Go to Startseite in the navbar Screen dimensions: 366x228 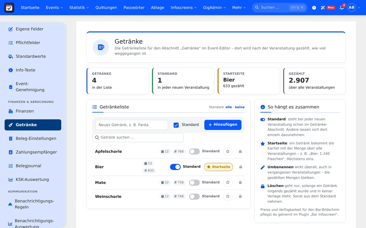(30, 8)
